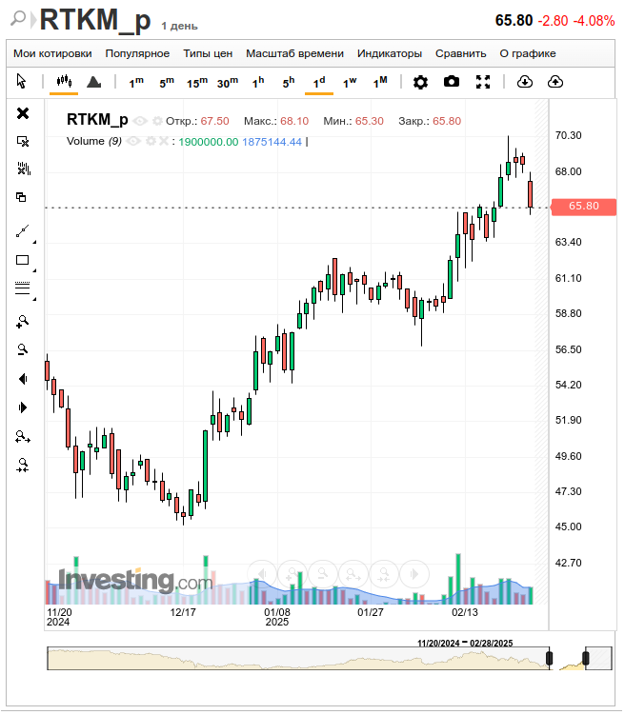
Task: Select the 5 hour timeframe
Action: [x=289, y=83]
